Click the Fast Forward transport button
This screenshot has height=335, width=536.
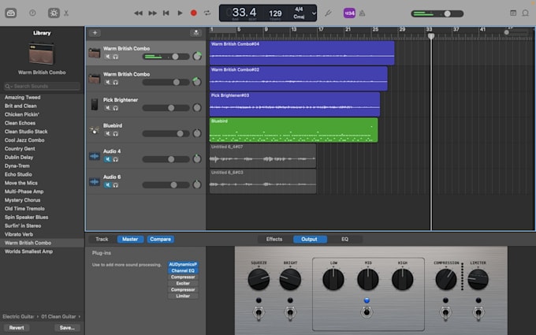[152, 13]
